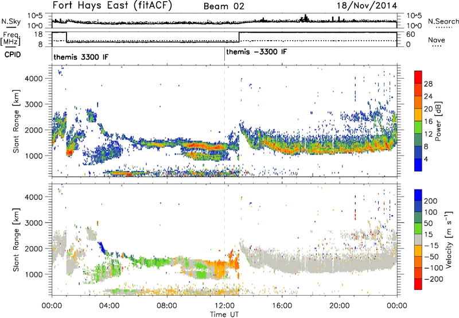Select the 'Freq. [MHz]' axis label
Screen dimensions: 459x318
coord(11,38)
